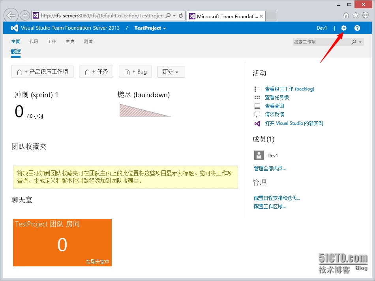Click the work item search magnifier icon

tap(354, 42)
